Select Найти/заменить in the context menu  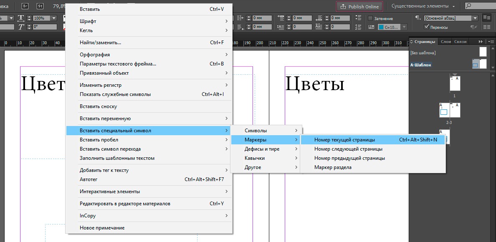(100, 42)
